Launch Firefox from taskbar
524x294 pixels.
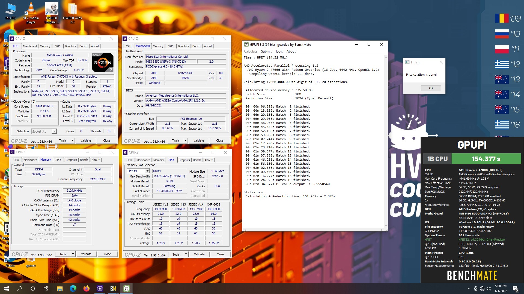click(87, 289)
